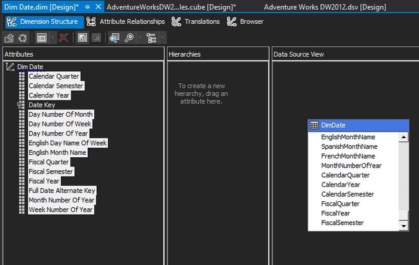Select the Day Number Of Month attribute

61,115
